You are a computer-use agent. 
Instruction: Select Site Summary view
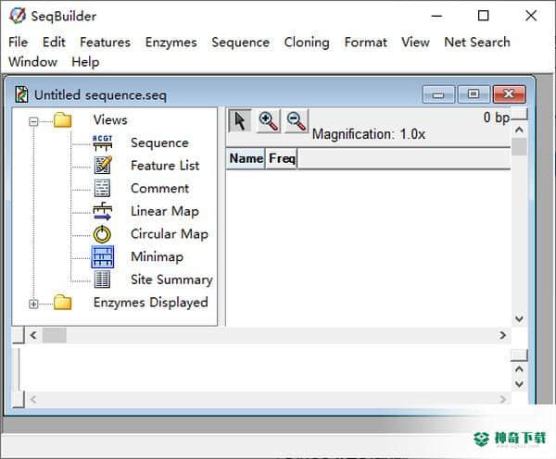(x=171, y=279)
